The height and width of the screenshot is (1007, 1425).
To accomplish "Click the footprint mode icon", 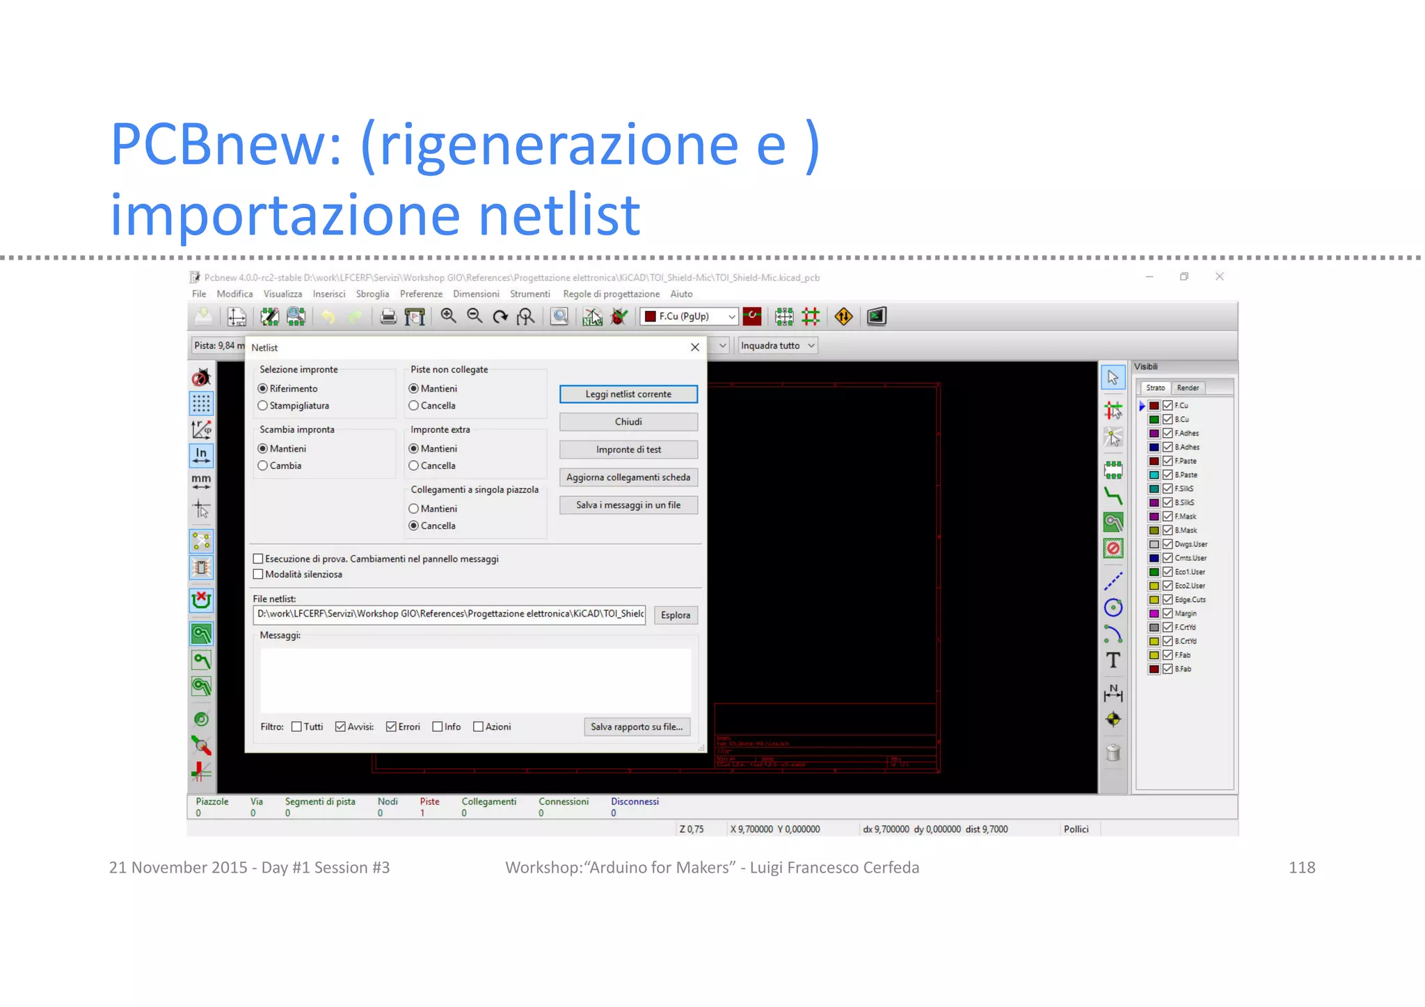I will (784, 317).
